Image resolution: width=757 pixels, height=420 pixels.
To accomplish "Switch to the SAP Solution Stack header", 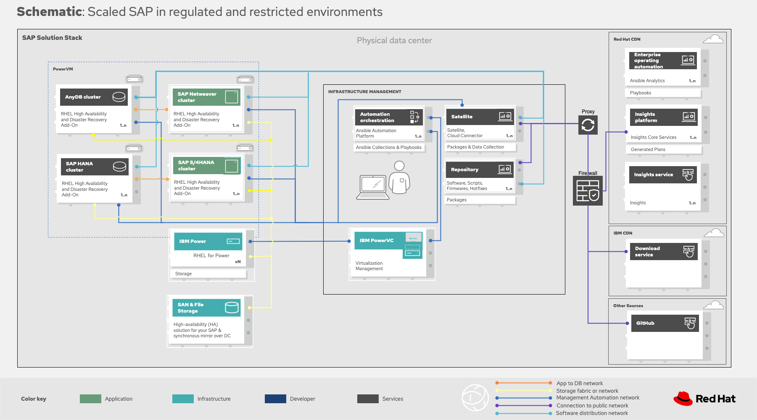I will 52,37.
